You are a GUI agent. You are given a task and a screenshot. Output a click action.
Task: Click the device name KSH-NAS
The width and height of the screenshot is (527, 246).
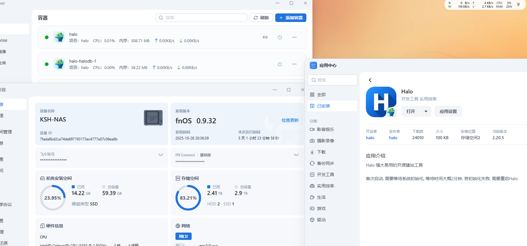(x=53, y=119)
